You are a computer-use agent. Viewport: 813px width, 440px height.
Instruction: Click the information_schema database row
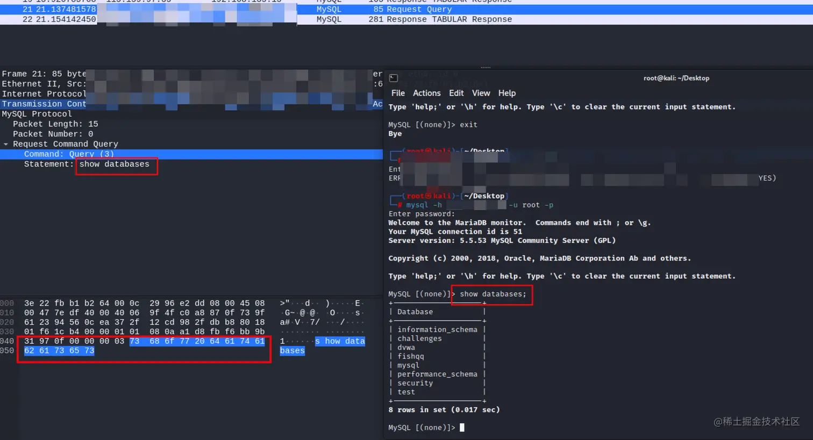[x=437, y=329]
